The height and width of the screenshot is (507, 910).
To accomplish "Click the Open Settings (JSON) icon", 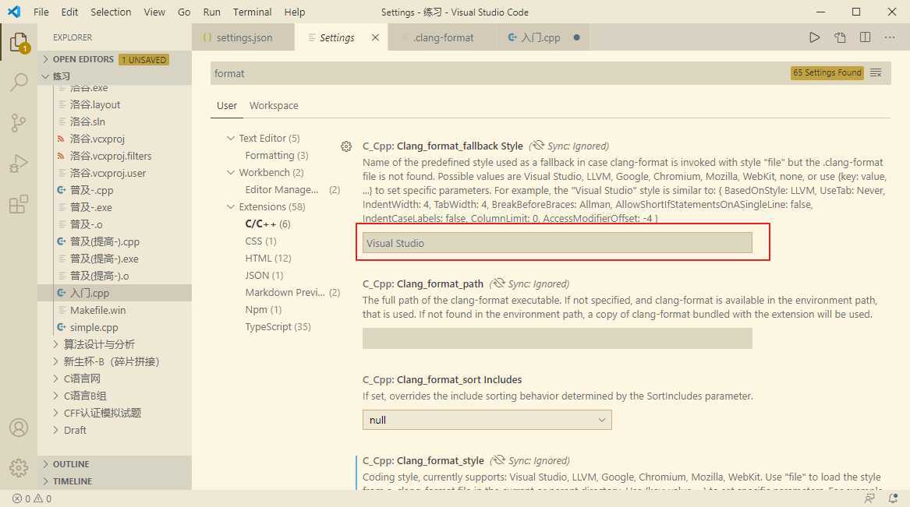I will coord(840,37).
